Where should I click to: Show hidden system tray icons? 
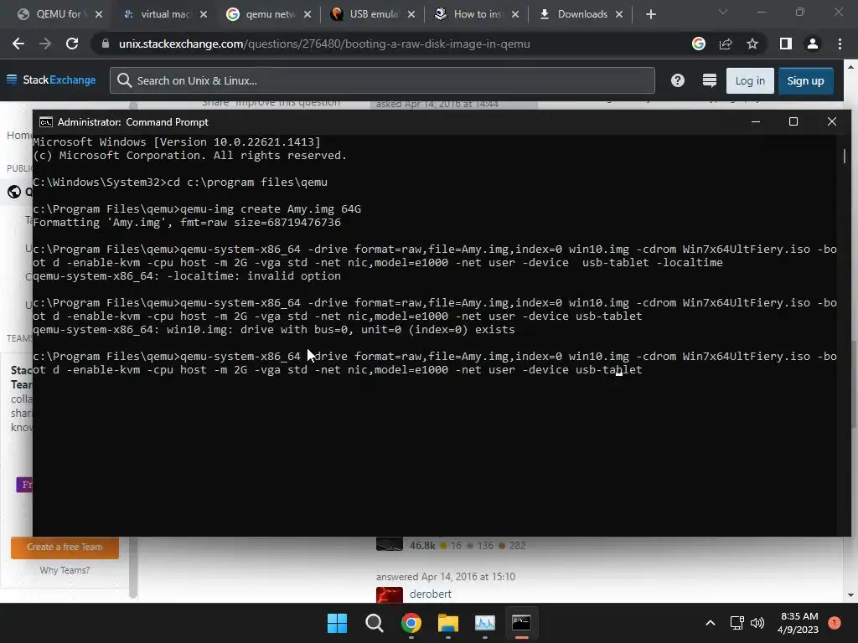(711, 623)
